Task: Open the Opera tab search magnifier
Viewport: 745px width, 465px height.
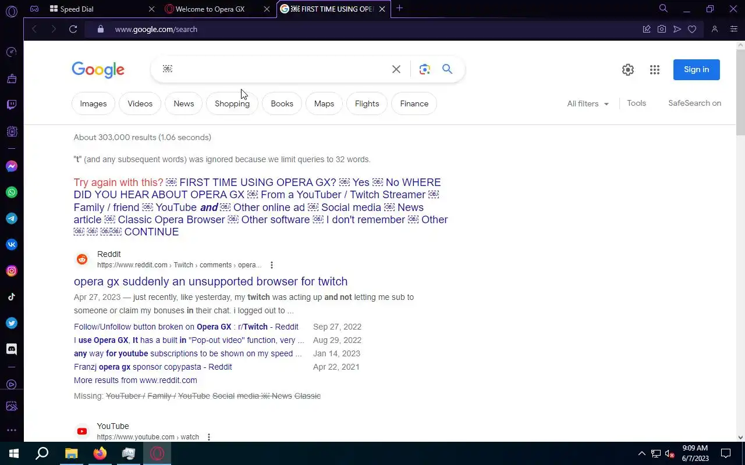Action: click(x=664, y=8)
